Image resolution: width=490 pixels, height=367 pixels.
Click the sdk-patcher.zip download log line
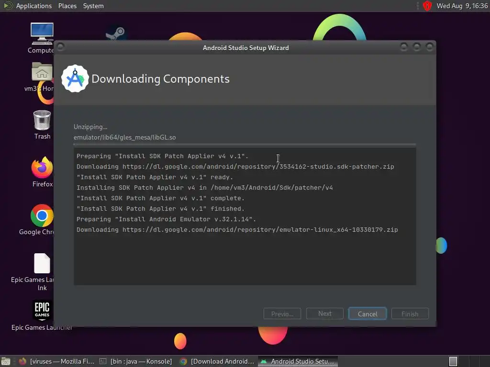tap(235, 167)
